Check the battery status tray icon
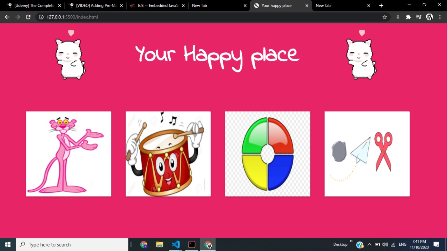Screen dimensions: 447x251 coord(378,244)
